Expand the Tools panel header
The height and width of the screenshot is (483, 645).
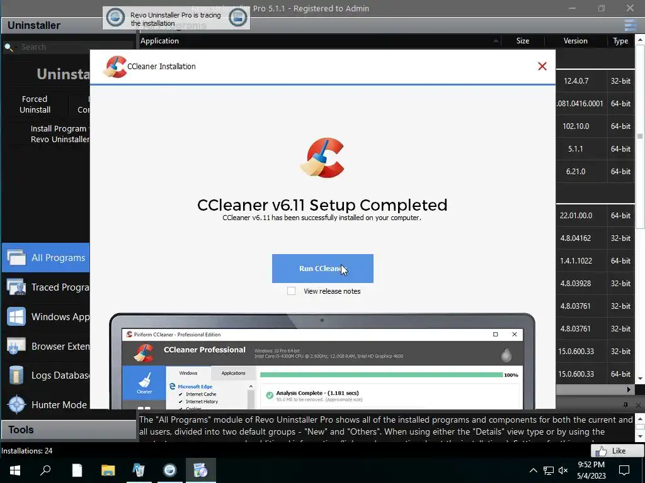(x=69, y=430)
